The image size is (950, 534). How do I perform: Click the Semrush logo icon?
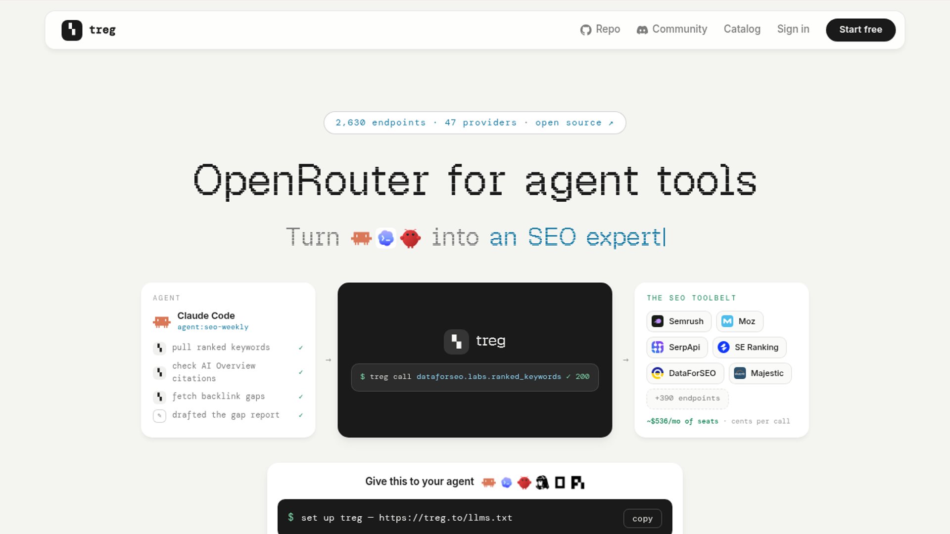click(x=658, y=321)
